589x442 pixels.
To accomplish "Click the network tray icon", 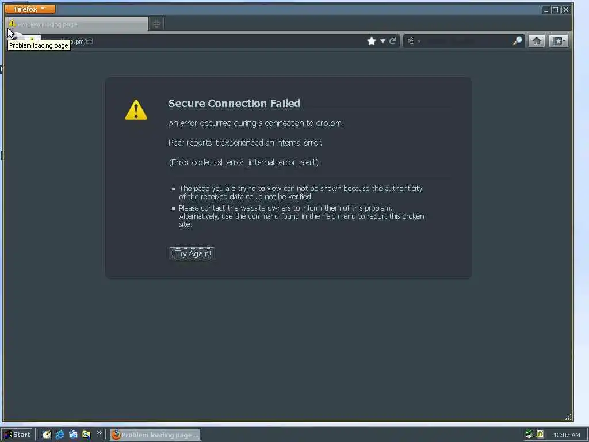I will click(530, 435).
